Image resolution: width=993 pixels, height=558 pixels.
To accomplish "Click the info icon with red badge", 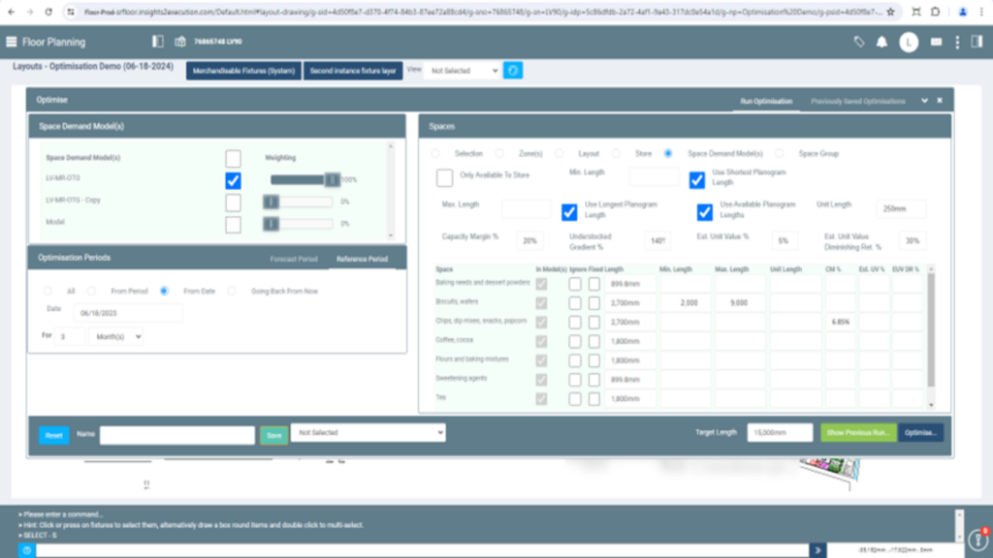I will (978, 539).
